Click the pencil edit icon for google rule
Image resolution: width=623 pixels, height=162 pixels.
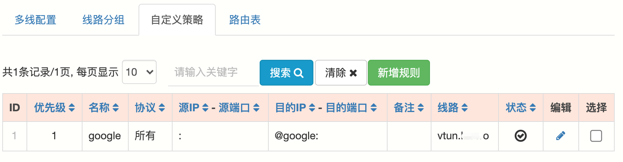click(x=561, y=136)
